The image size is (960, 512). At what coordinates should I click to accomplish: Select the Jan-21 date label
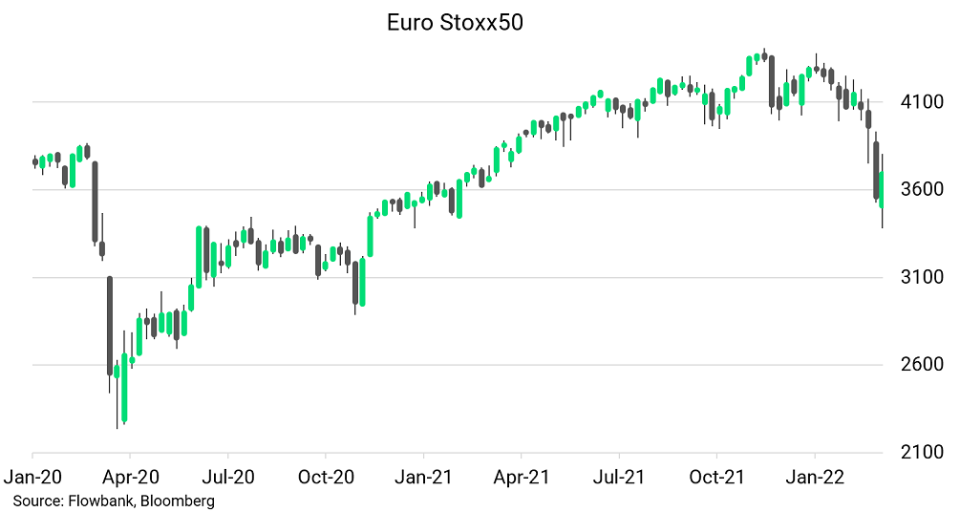click(x=423, y=475)
